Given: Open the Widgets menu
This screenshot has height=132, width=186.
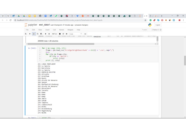Looking at the screenshot, I should pyautogui.click(x=70, y=30).
